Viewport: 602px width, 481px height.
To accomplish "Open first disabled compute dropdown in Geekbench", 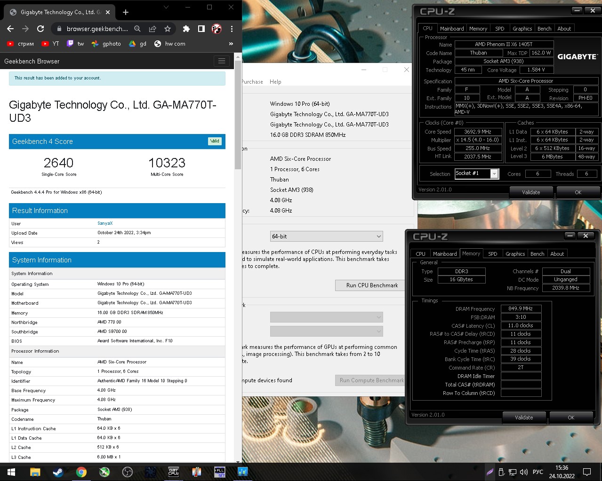I will pos(326,317).
